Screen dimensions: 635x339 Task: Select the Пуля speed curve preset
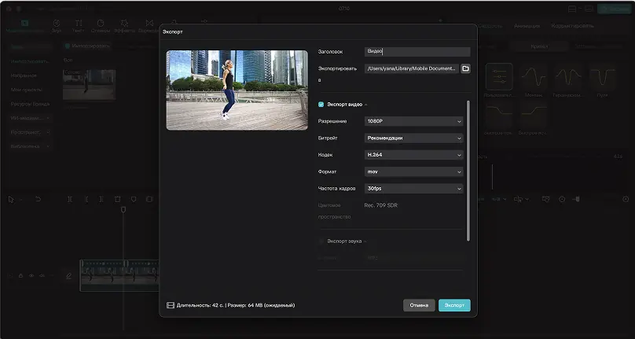[x=602, y=76]
